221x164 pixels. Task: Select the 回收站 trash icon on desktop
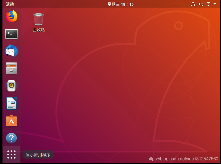click(x=39, y=23)
